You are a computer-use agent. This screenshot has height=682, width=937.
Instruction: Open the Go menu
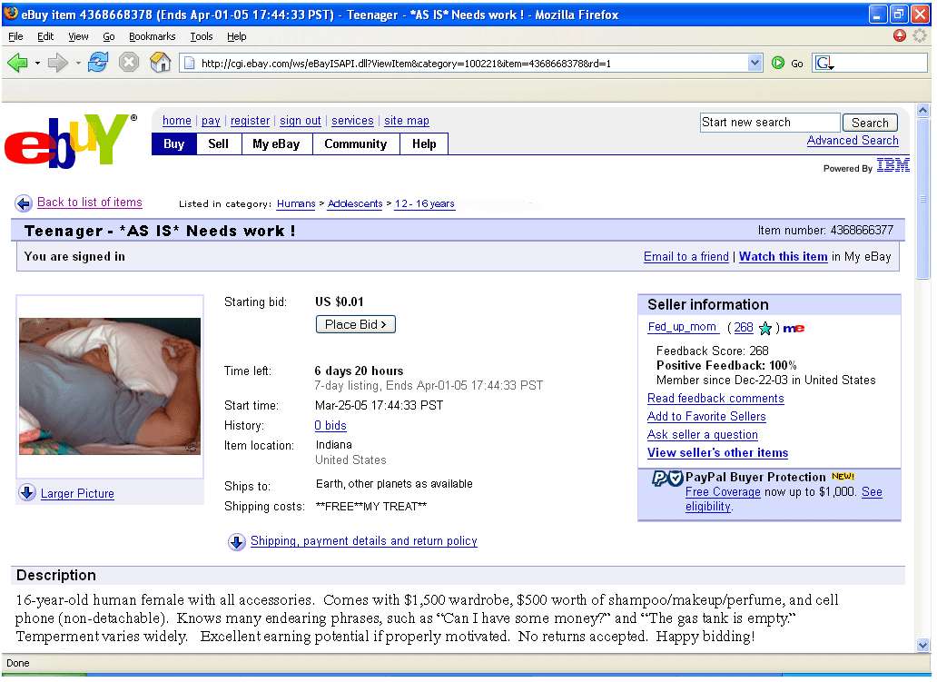pos(109,36)
